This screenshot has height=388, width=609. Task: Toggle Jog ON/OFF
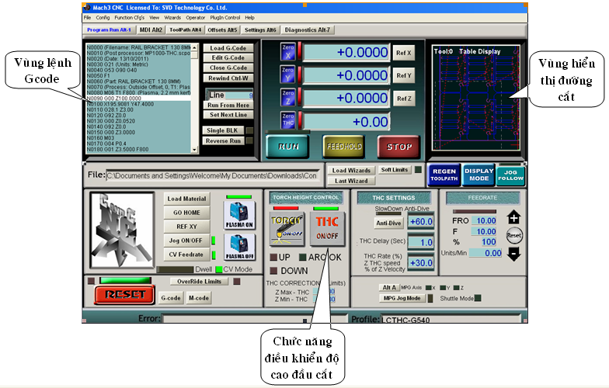pyautogui.click(x=186, y=241)
